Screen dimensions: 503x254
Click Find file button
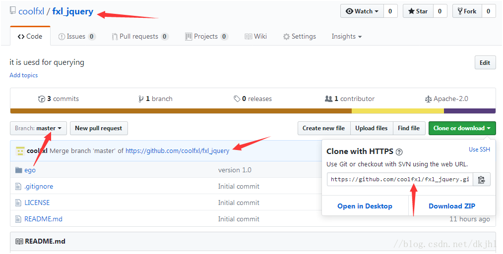point(409,128)
